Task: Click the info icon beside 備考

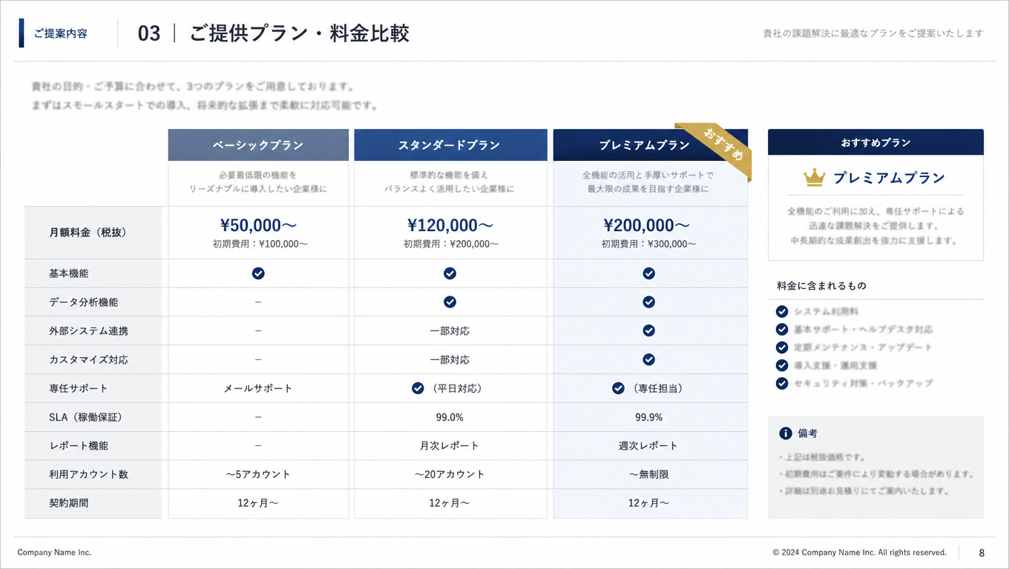Action: tap(786, 433)
